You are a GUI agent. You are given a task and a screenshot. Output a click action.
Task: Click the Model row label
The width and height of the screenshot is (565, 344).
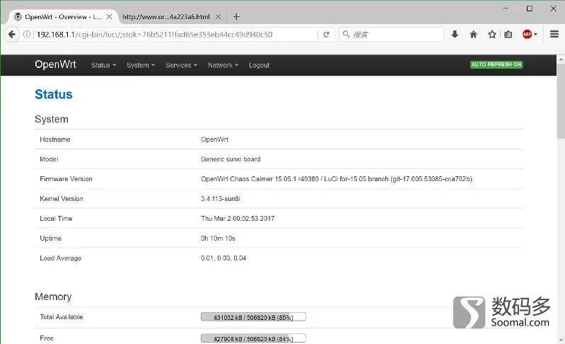pyautogui.click(x=49, y=159)
